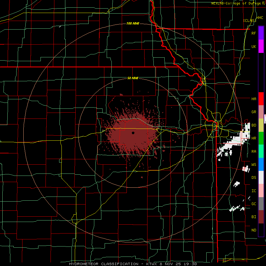Click the brown BI legend swatch
The image size is (266, 266).
[261, 217]
